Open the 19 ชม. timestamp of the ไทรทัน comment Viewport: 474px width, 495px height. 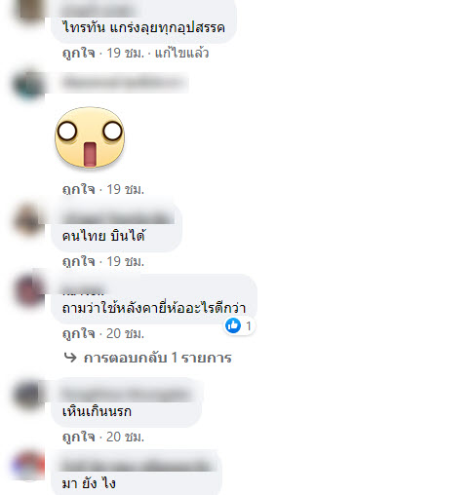[x=125, y=53]
